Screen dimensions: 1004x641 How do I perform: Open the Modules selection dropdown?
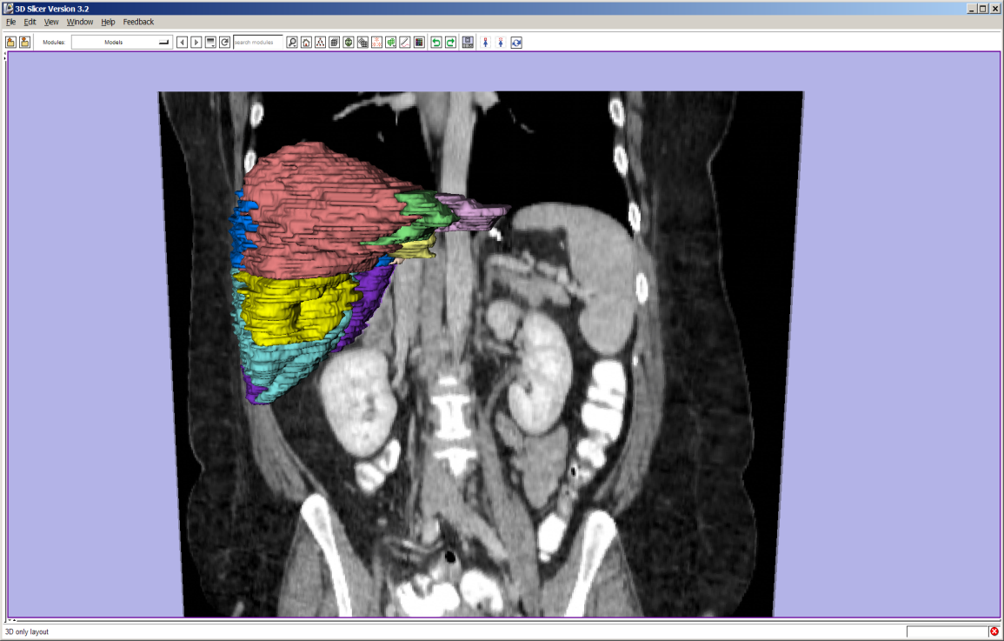point(122,42)
